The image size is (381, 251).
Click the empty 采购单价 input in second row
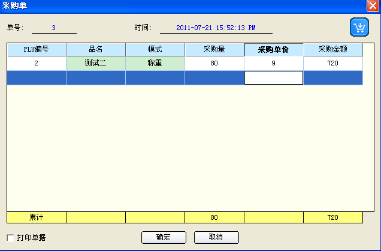[x=274, y=77]
